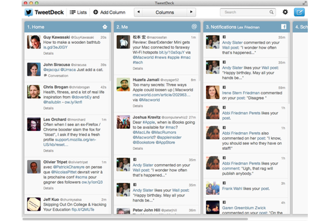This screenshot has height=221, width=330.
Task: Open the is.gd/3eJ0GY link
Action: click(x=55, y=47)
